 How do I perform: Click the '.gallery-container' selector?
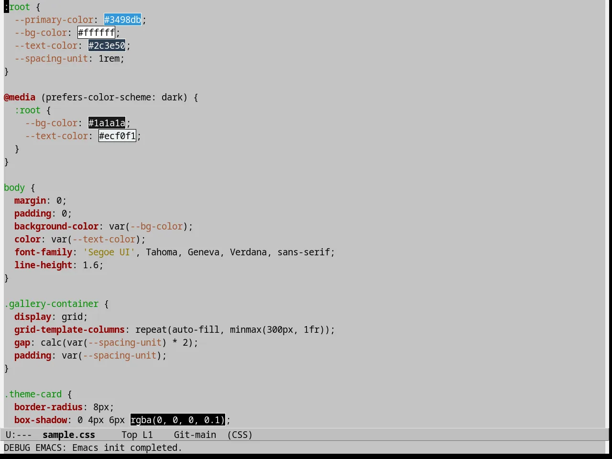pyautogui.click(x=51, y=304)
